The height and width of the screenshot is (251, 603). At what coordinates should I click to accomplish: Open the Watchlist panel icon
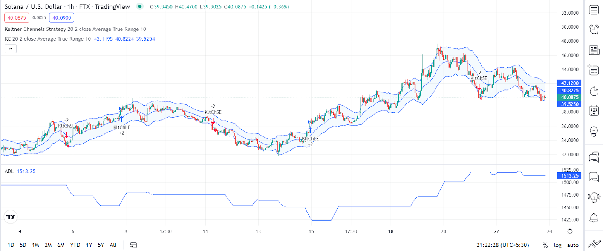594,10
